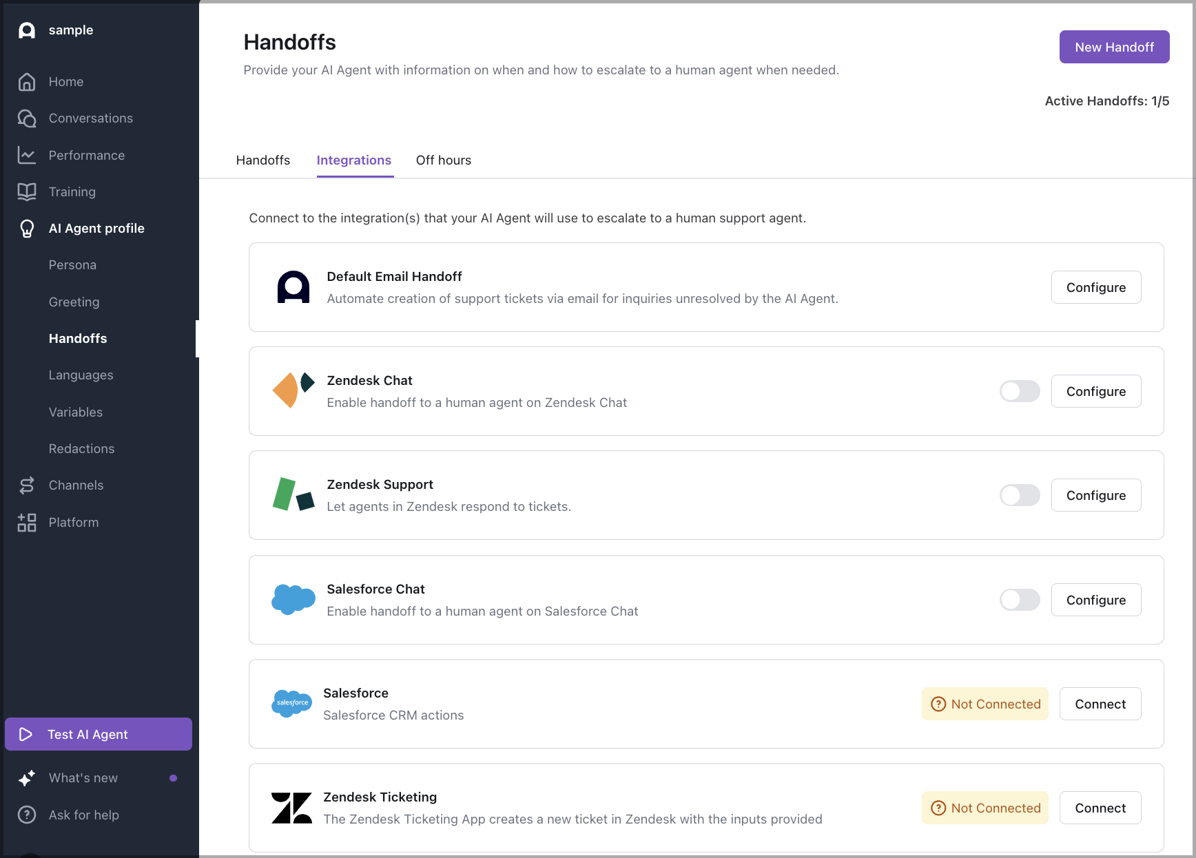Click the New Handoff button
Screen dimensions: 1196x858
(1114, 47)
